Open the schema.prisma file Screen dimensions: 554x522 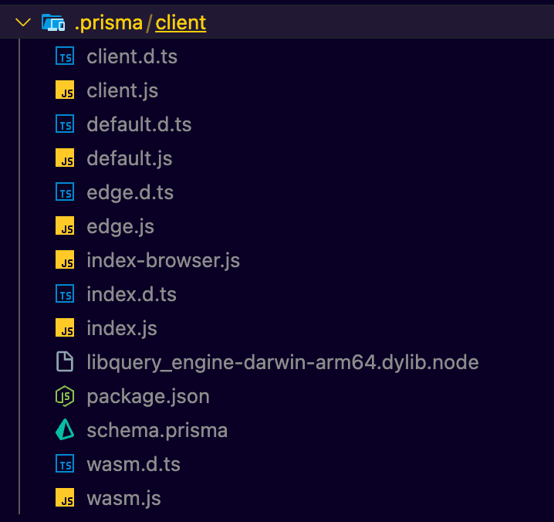coord(157,431)
